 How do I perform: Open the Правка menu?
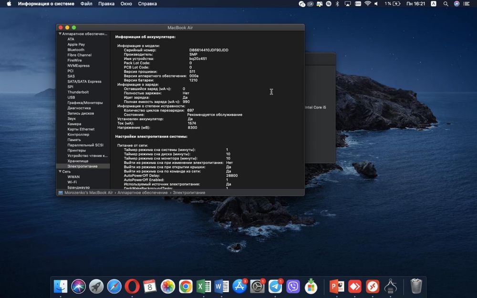coord(106,4)
